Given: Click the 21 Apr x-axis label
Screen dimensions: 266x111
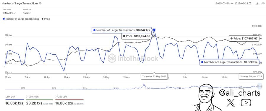Looking at the screenshot, I should click(67, 77).
